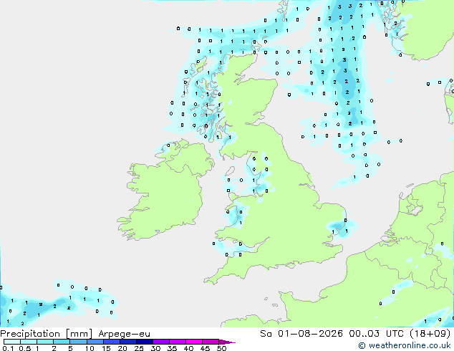Click the "40" legend scale value
This screenshot has height=351, width=454.
click(188, 348)
